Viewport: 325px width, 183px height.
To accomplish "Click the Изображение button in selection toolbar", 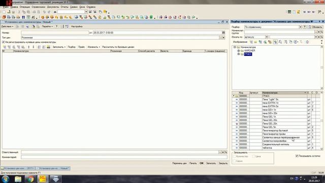I will [240, 42].
